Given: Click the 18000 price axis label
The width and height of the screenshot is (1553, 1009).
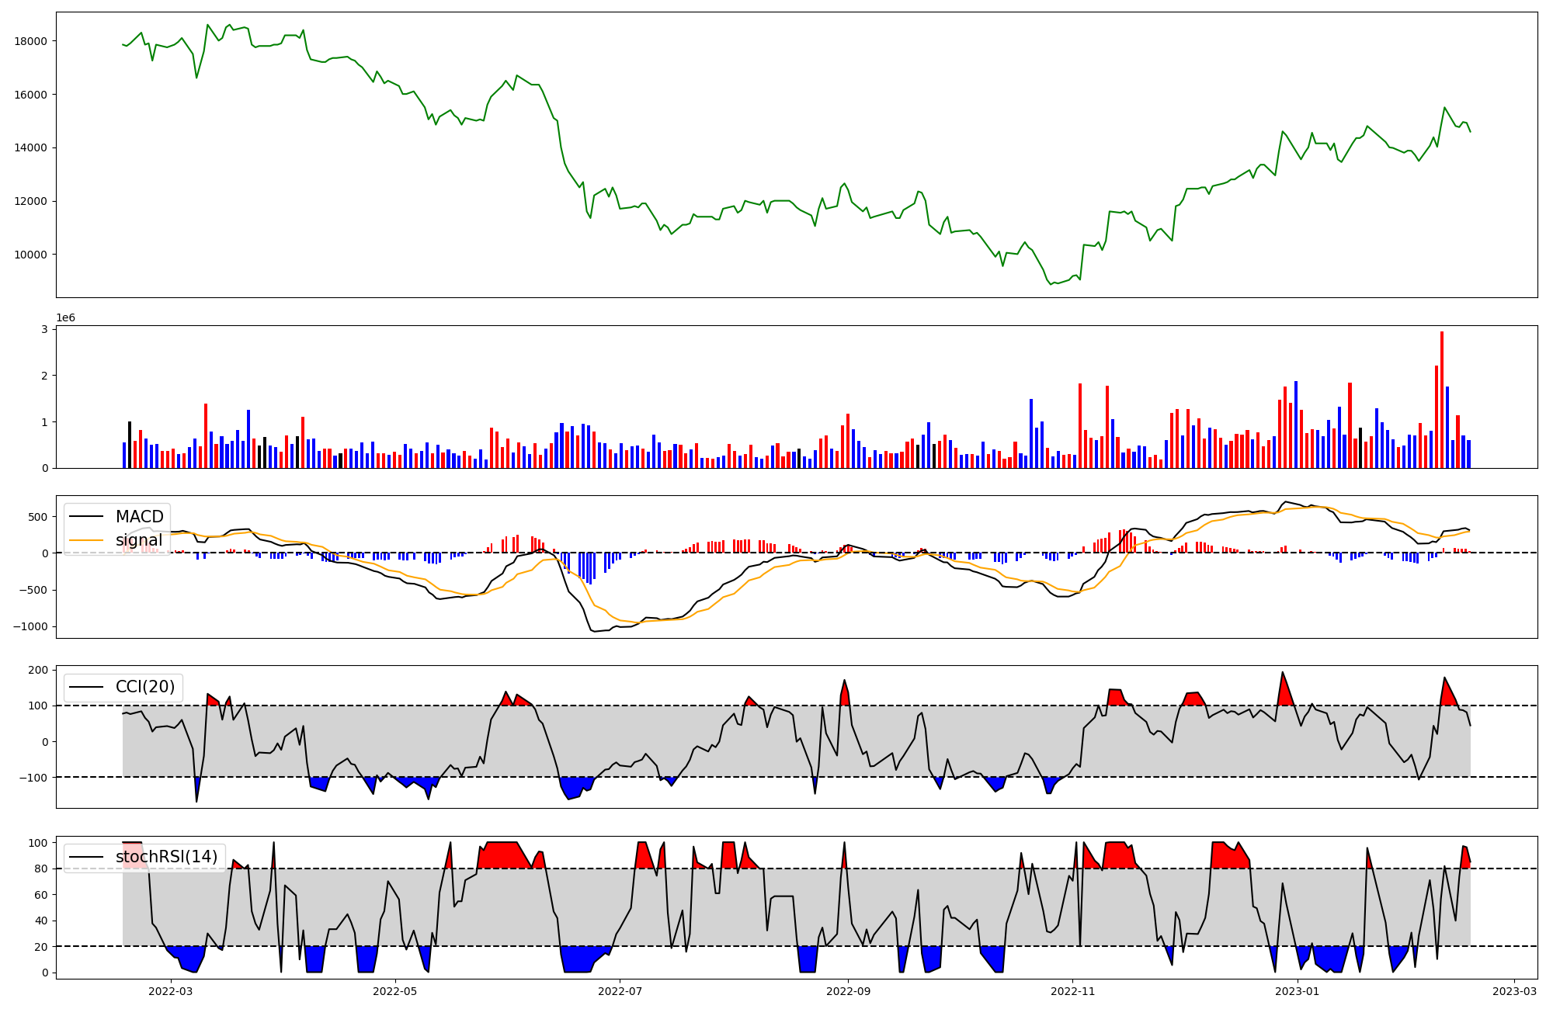Looking at the screenshot, I should (x=31, y=41).
